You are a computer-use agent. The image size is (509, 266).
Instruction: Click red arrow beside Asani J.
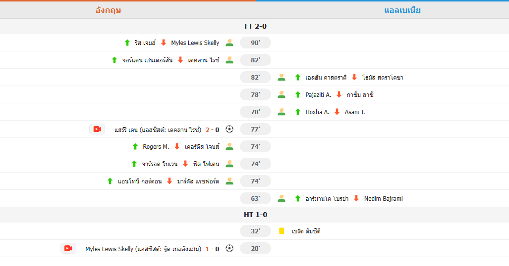tap(337, 112)
